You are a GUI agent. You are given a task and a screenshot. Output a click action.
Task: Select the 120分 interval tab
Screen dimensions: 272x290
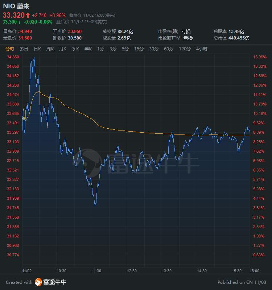(x=185, y=49)
